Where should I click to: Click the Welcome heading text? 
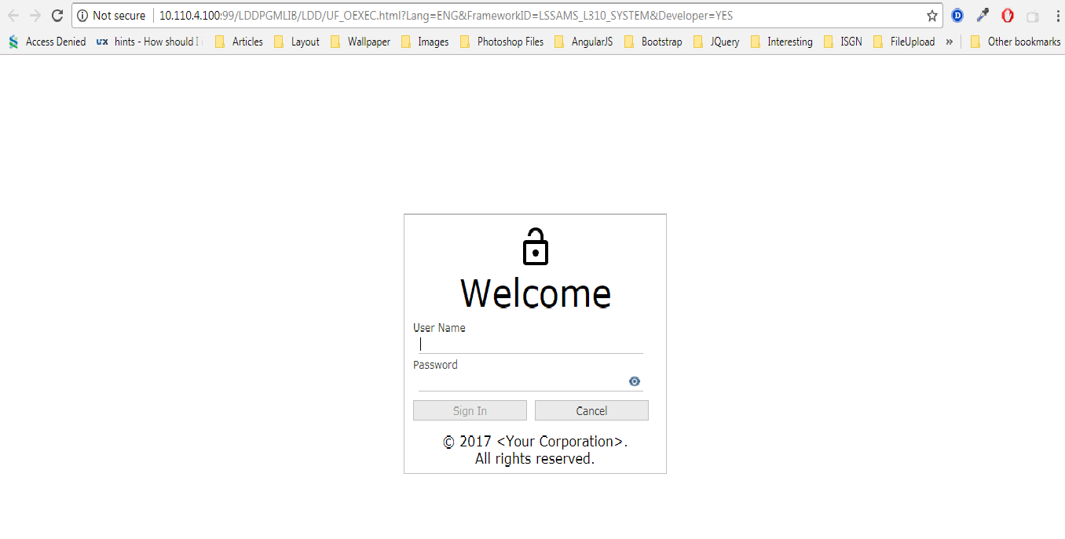coord(536,293)
